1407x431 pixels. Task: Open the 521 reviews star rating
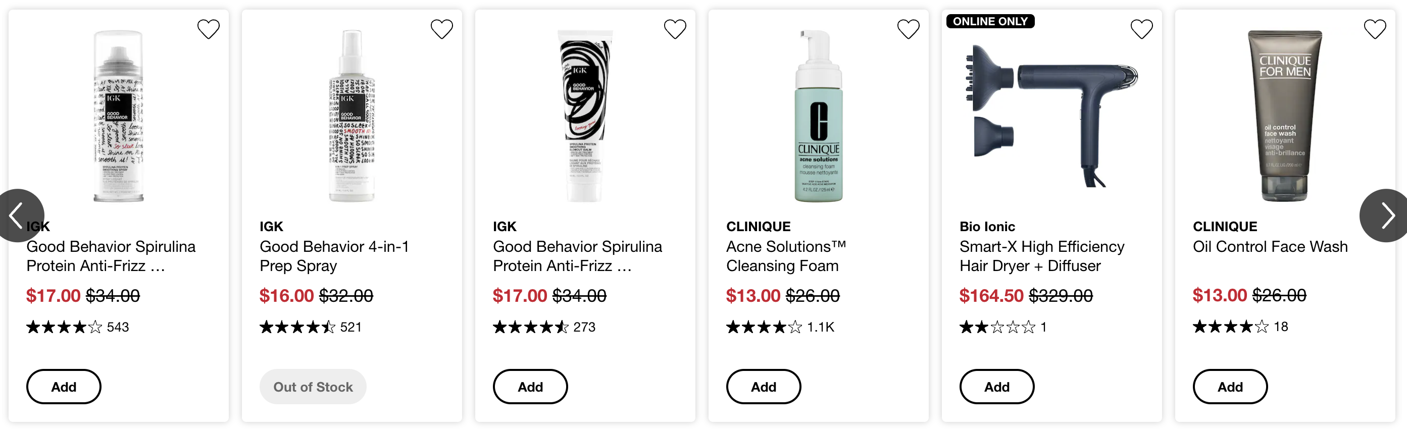point(310,328)
